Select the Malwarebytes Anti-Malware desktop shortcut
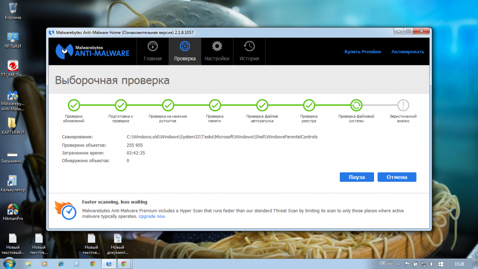Viewport: 478px width, 269px height. (x=13, y=100)
